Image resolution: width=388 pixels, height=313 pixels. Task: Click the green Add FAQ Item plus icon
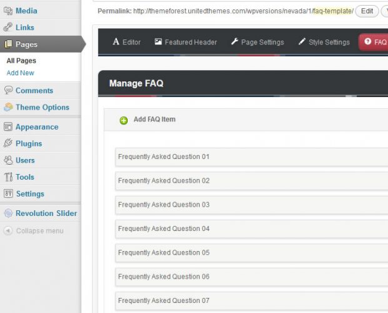tap(124, 120)
